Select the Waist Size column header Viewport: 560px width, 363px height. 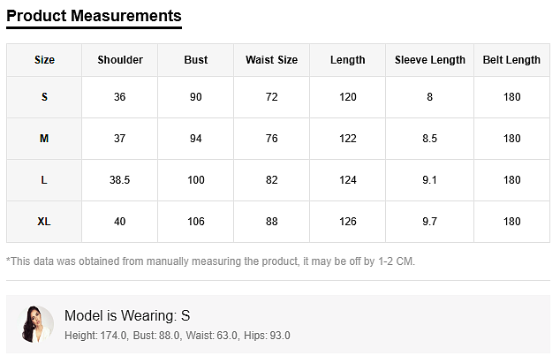[x=271, y=60]
